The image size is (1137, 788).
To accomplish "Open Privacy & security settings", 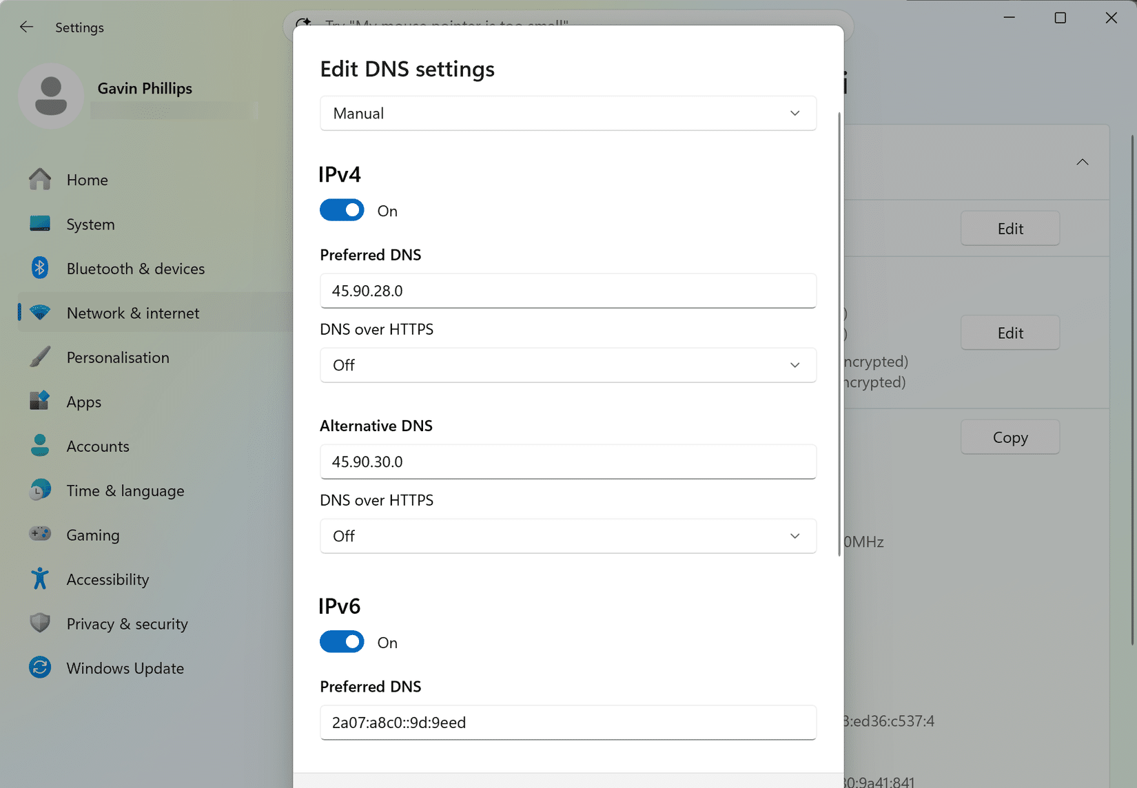I will [x=156, y=623].
